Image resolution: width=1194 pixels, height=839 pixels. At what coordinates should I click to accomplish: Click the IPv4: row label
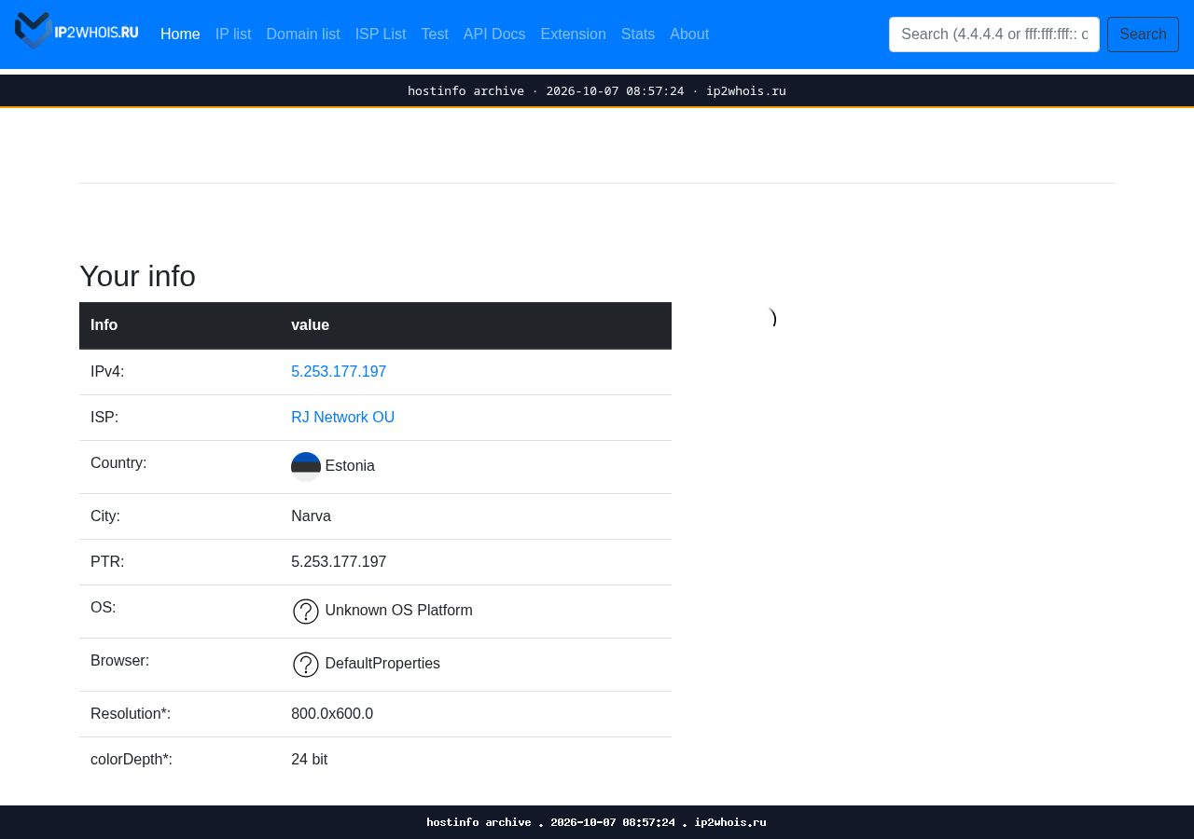(x=107, y=372)
